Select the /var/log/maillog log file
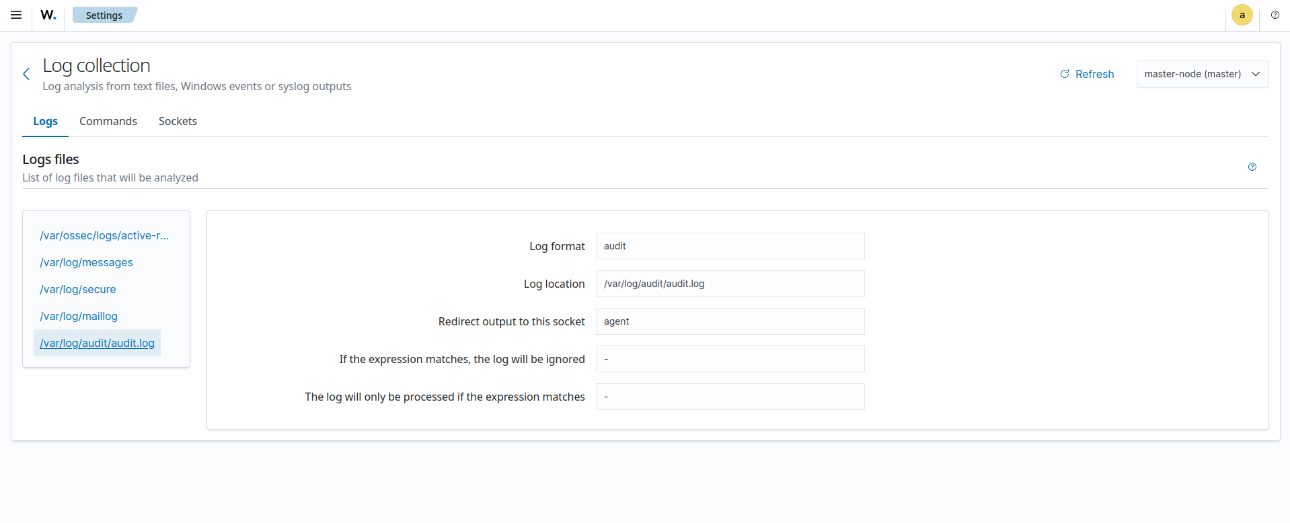The width and height of the screenshot is (1290, 523). (79, 316)
